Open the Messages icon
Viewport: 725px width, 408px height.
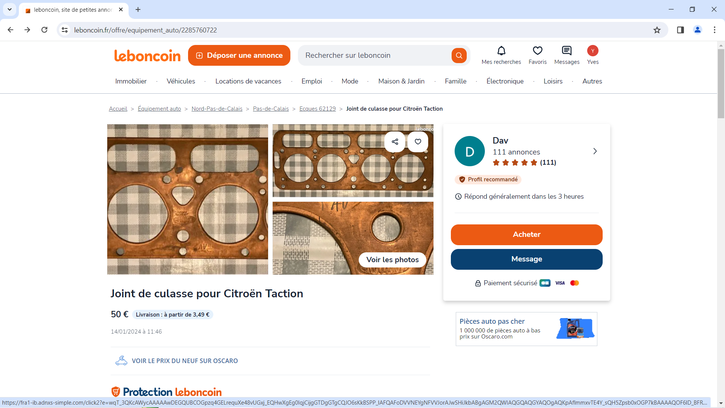[x=567, y=51]
